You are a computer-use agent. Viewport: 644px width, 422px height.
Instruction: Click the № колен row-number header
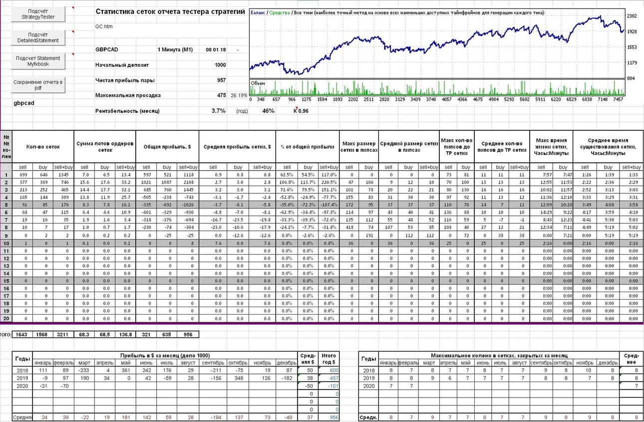[x=6, y=147]
